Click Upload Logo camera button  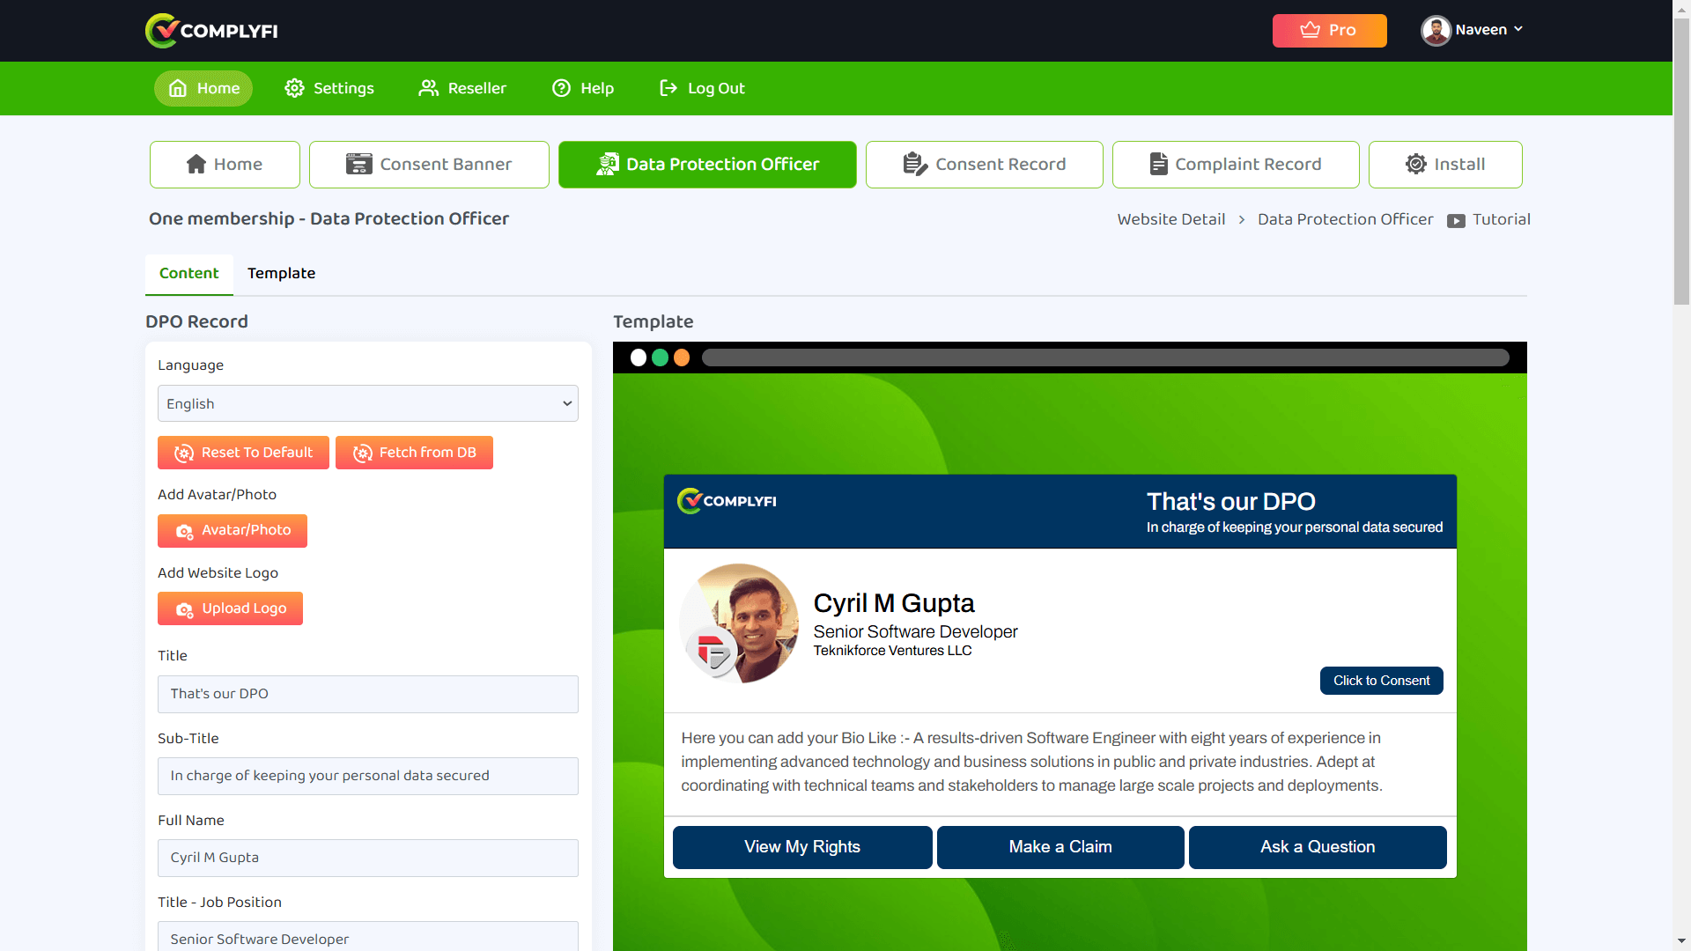[x=230, y=608]
